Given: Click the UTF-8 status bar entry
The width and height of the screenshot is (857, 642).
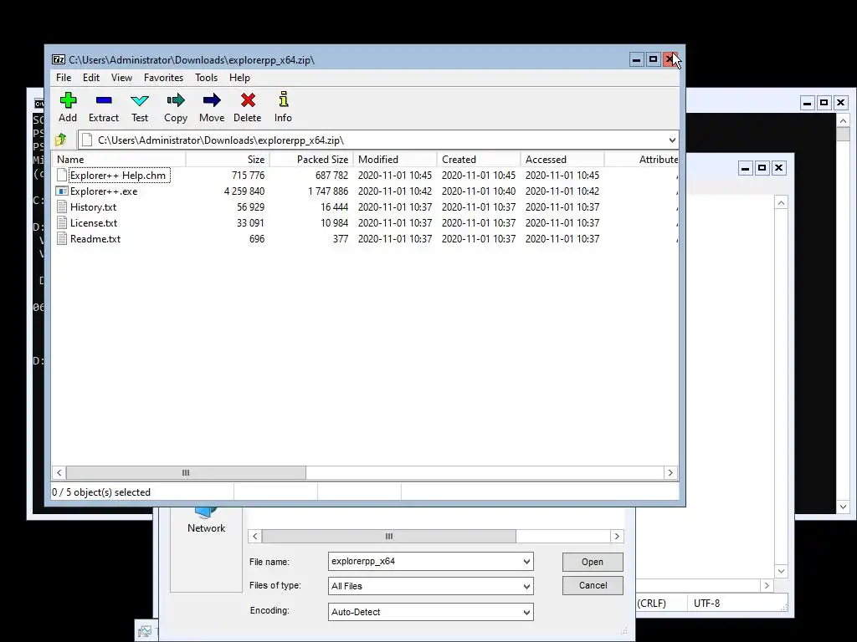Looking at the screenshot, I should 706,604.
